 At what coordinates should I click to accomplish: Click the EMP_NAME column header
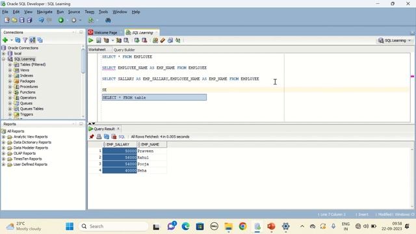point(151,144)
